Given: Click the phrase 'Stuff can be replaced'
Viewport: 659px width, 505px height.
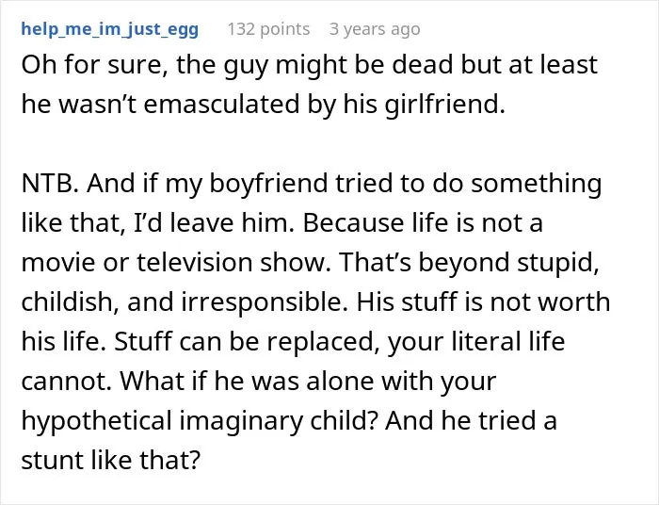Looking at the screenshot, I should click(x=244, y=341).
